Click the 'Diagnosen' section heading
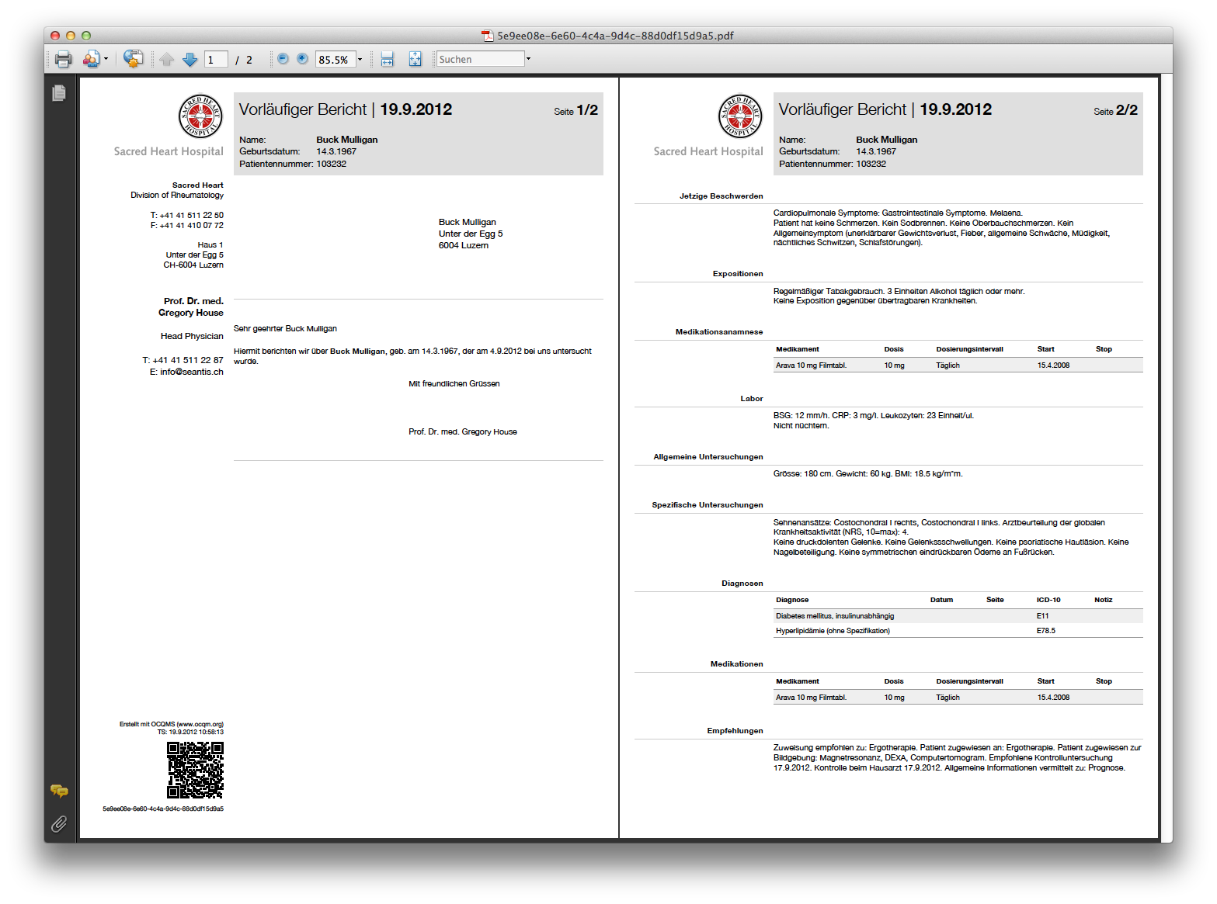 pos(742,584)
